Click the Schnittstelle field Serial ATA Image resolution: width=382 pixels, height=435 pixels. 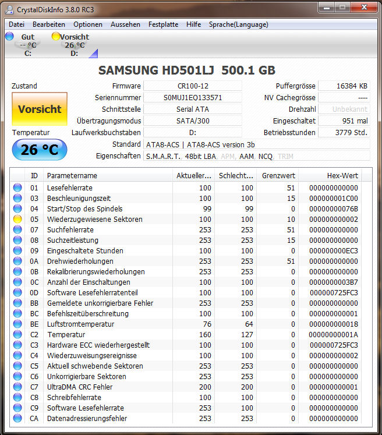click(193, 109)
